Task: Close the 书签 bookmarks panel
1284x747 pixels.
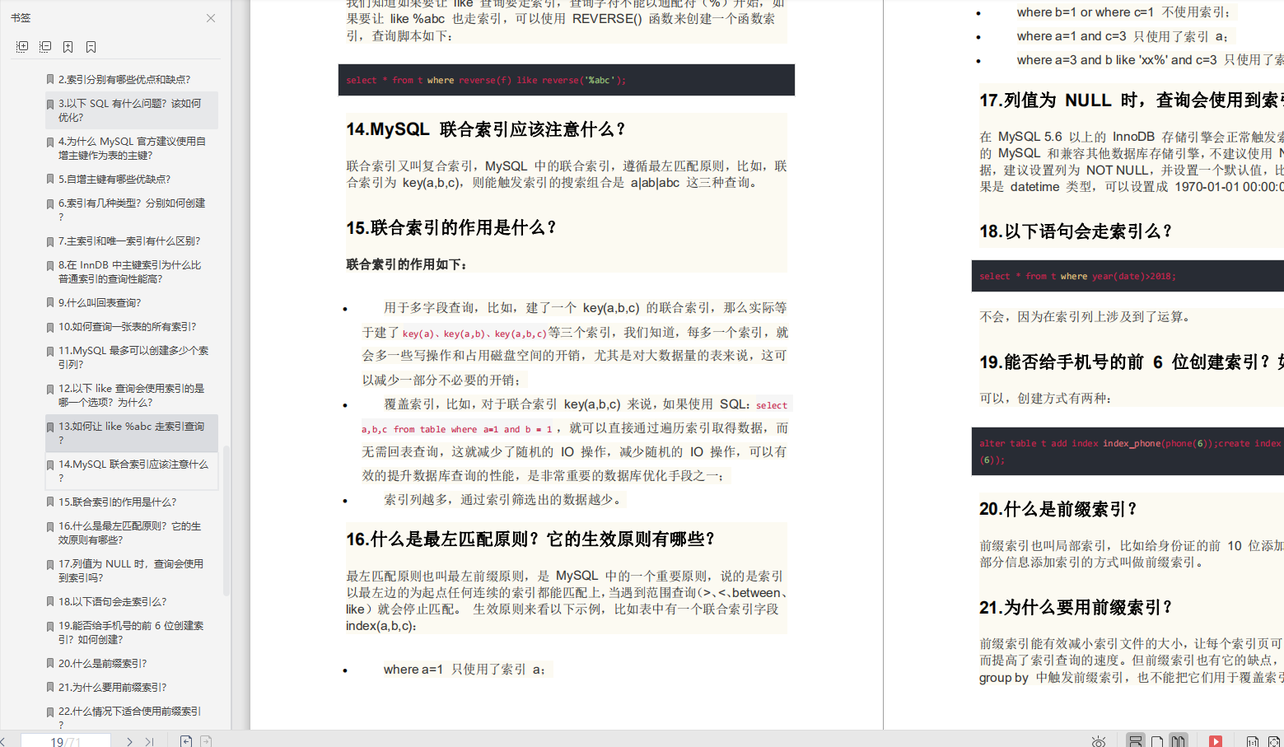Action: [211, 18]
